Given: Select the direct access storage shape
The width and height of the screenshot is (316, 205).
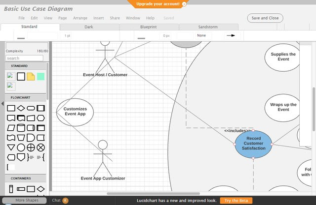Looking at the screenshot, I should tap(31, 128).
